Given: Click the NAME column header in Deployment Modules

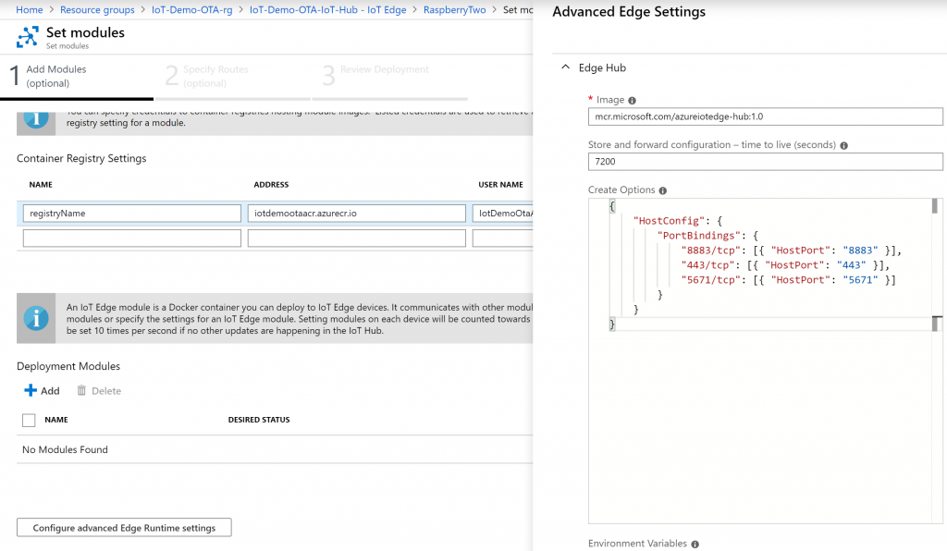Looking at the screenshot, I should (56, 420).
